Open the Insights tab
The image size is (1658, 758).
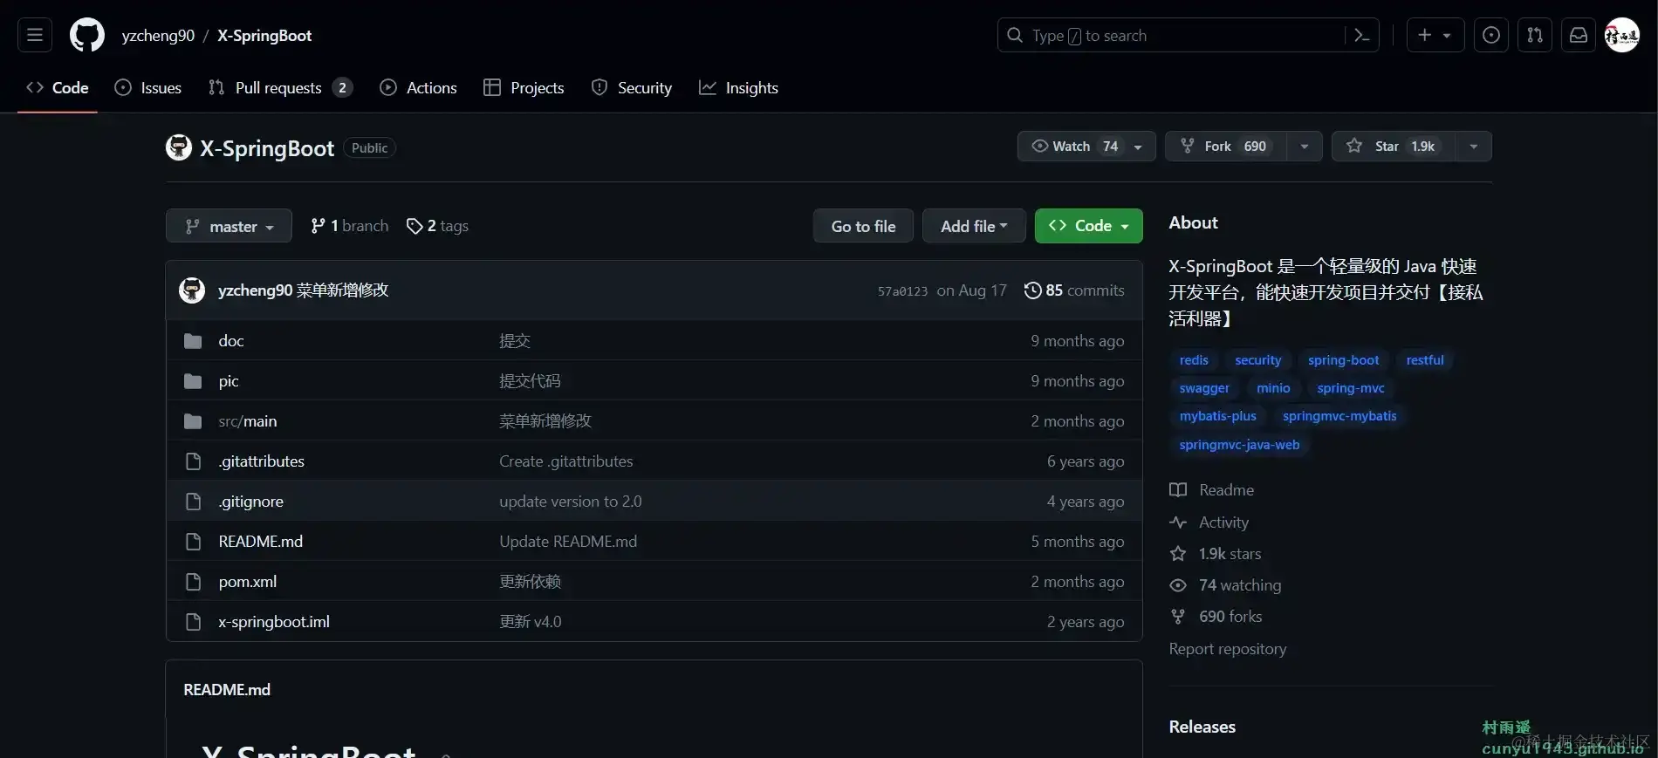click(739, 87)
